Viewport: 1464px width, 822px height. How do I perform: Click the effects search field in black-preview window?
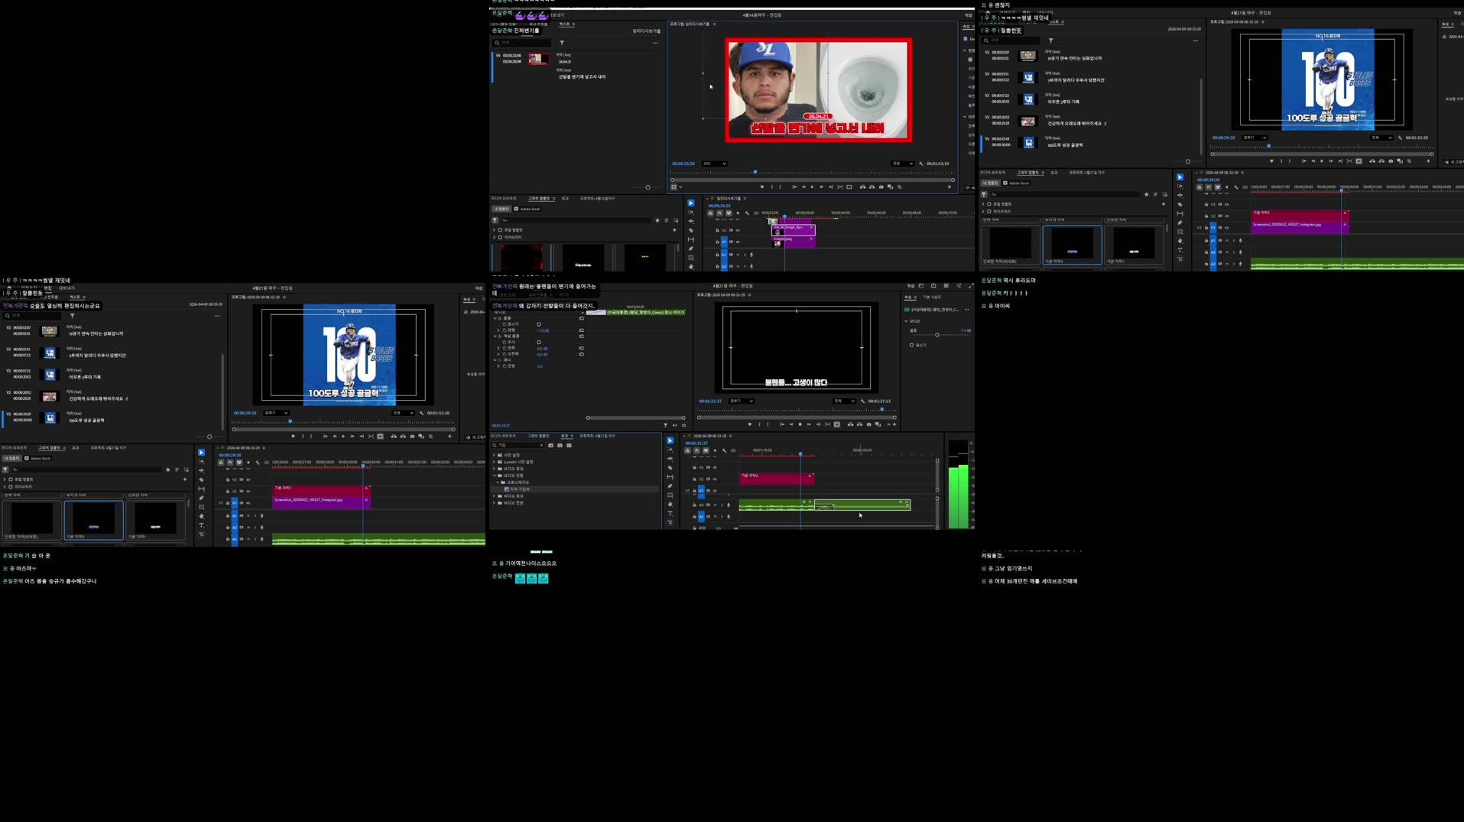[x=518, y=445]
